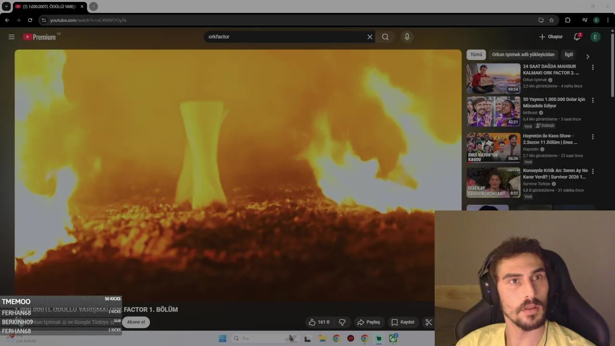Open YouTube notifications bell

coord(577,37)
